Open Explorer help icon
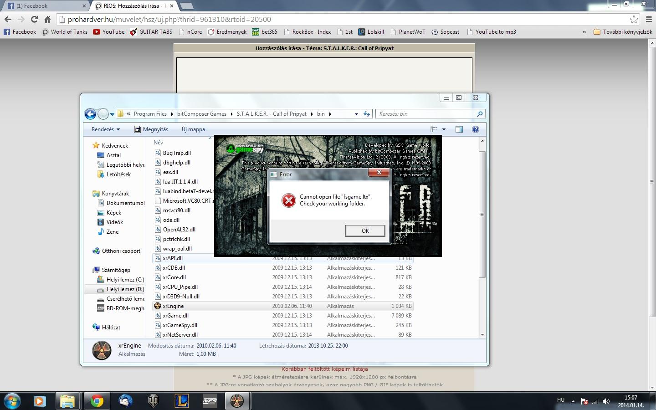Image resolution: width=656 pixels, height=410 pixels. pos(476,129)
